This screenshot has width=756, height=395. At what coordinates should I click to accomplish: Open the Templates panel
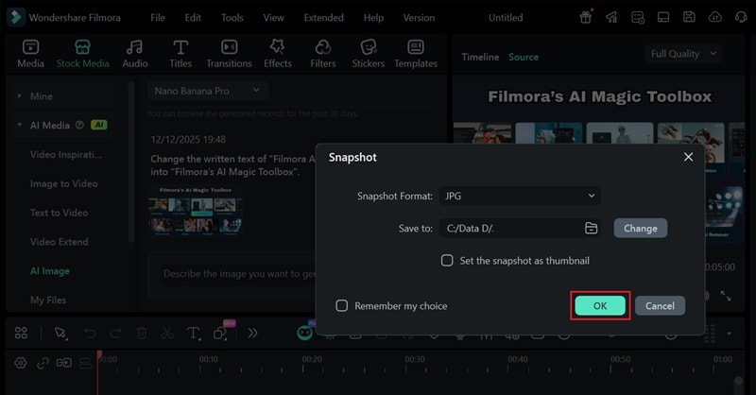(416, 54)
